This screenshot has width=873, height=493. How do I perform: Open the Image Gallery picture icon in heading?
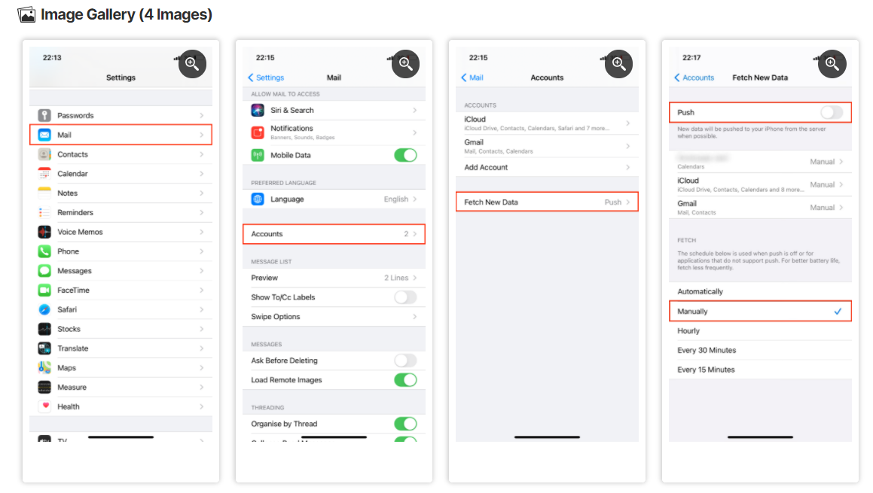click(x=26, y=14)
